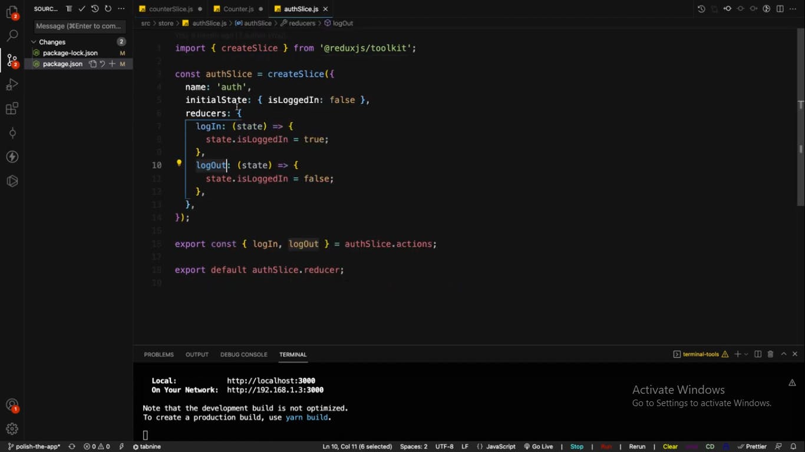Open the authSlice symbol breadcrumb
Screen dimensions: 805x452
coord(253,23)
